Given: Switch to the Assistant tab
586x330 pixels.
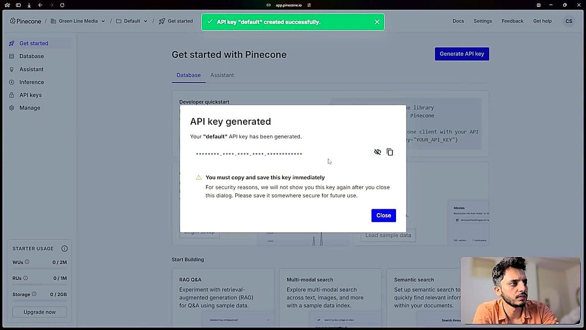Looking at the screenshot, I should 222,75.
